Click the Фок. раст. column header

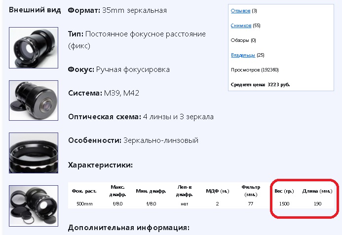(x=84, y=191)
